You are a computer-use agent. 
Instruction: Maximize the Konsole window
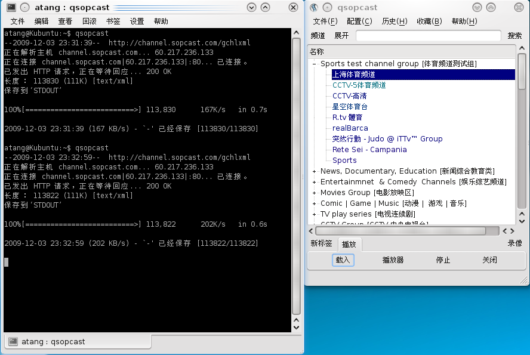[x=266, y=7]
